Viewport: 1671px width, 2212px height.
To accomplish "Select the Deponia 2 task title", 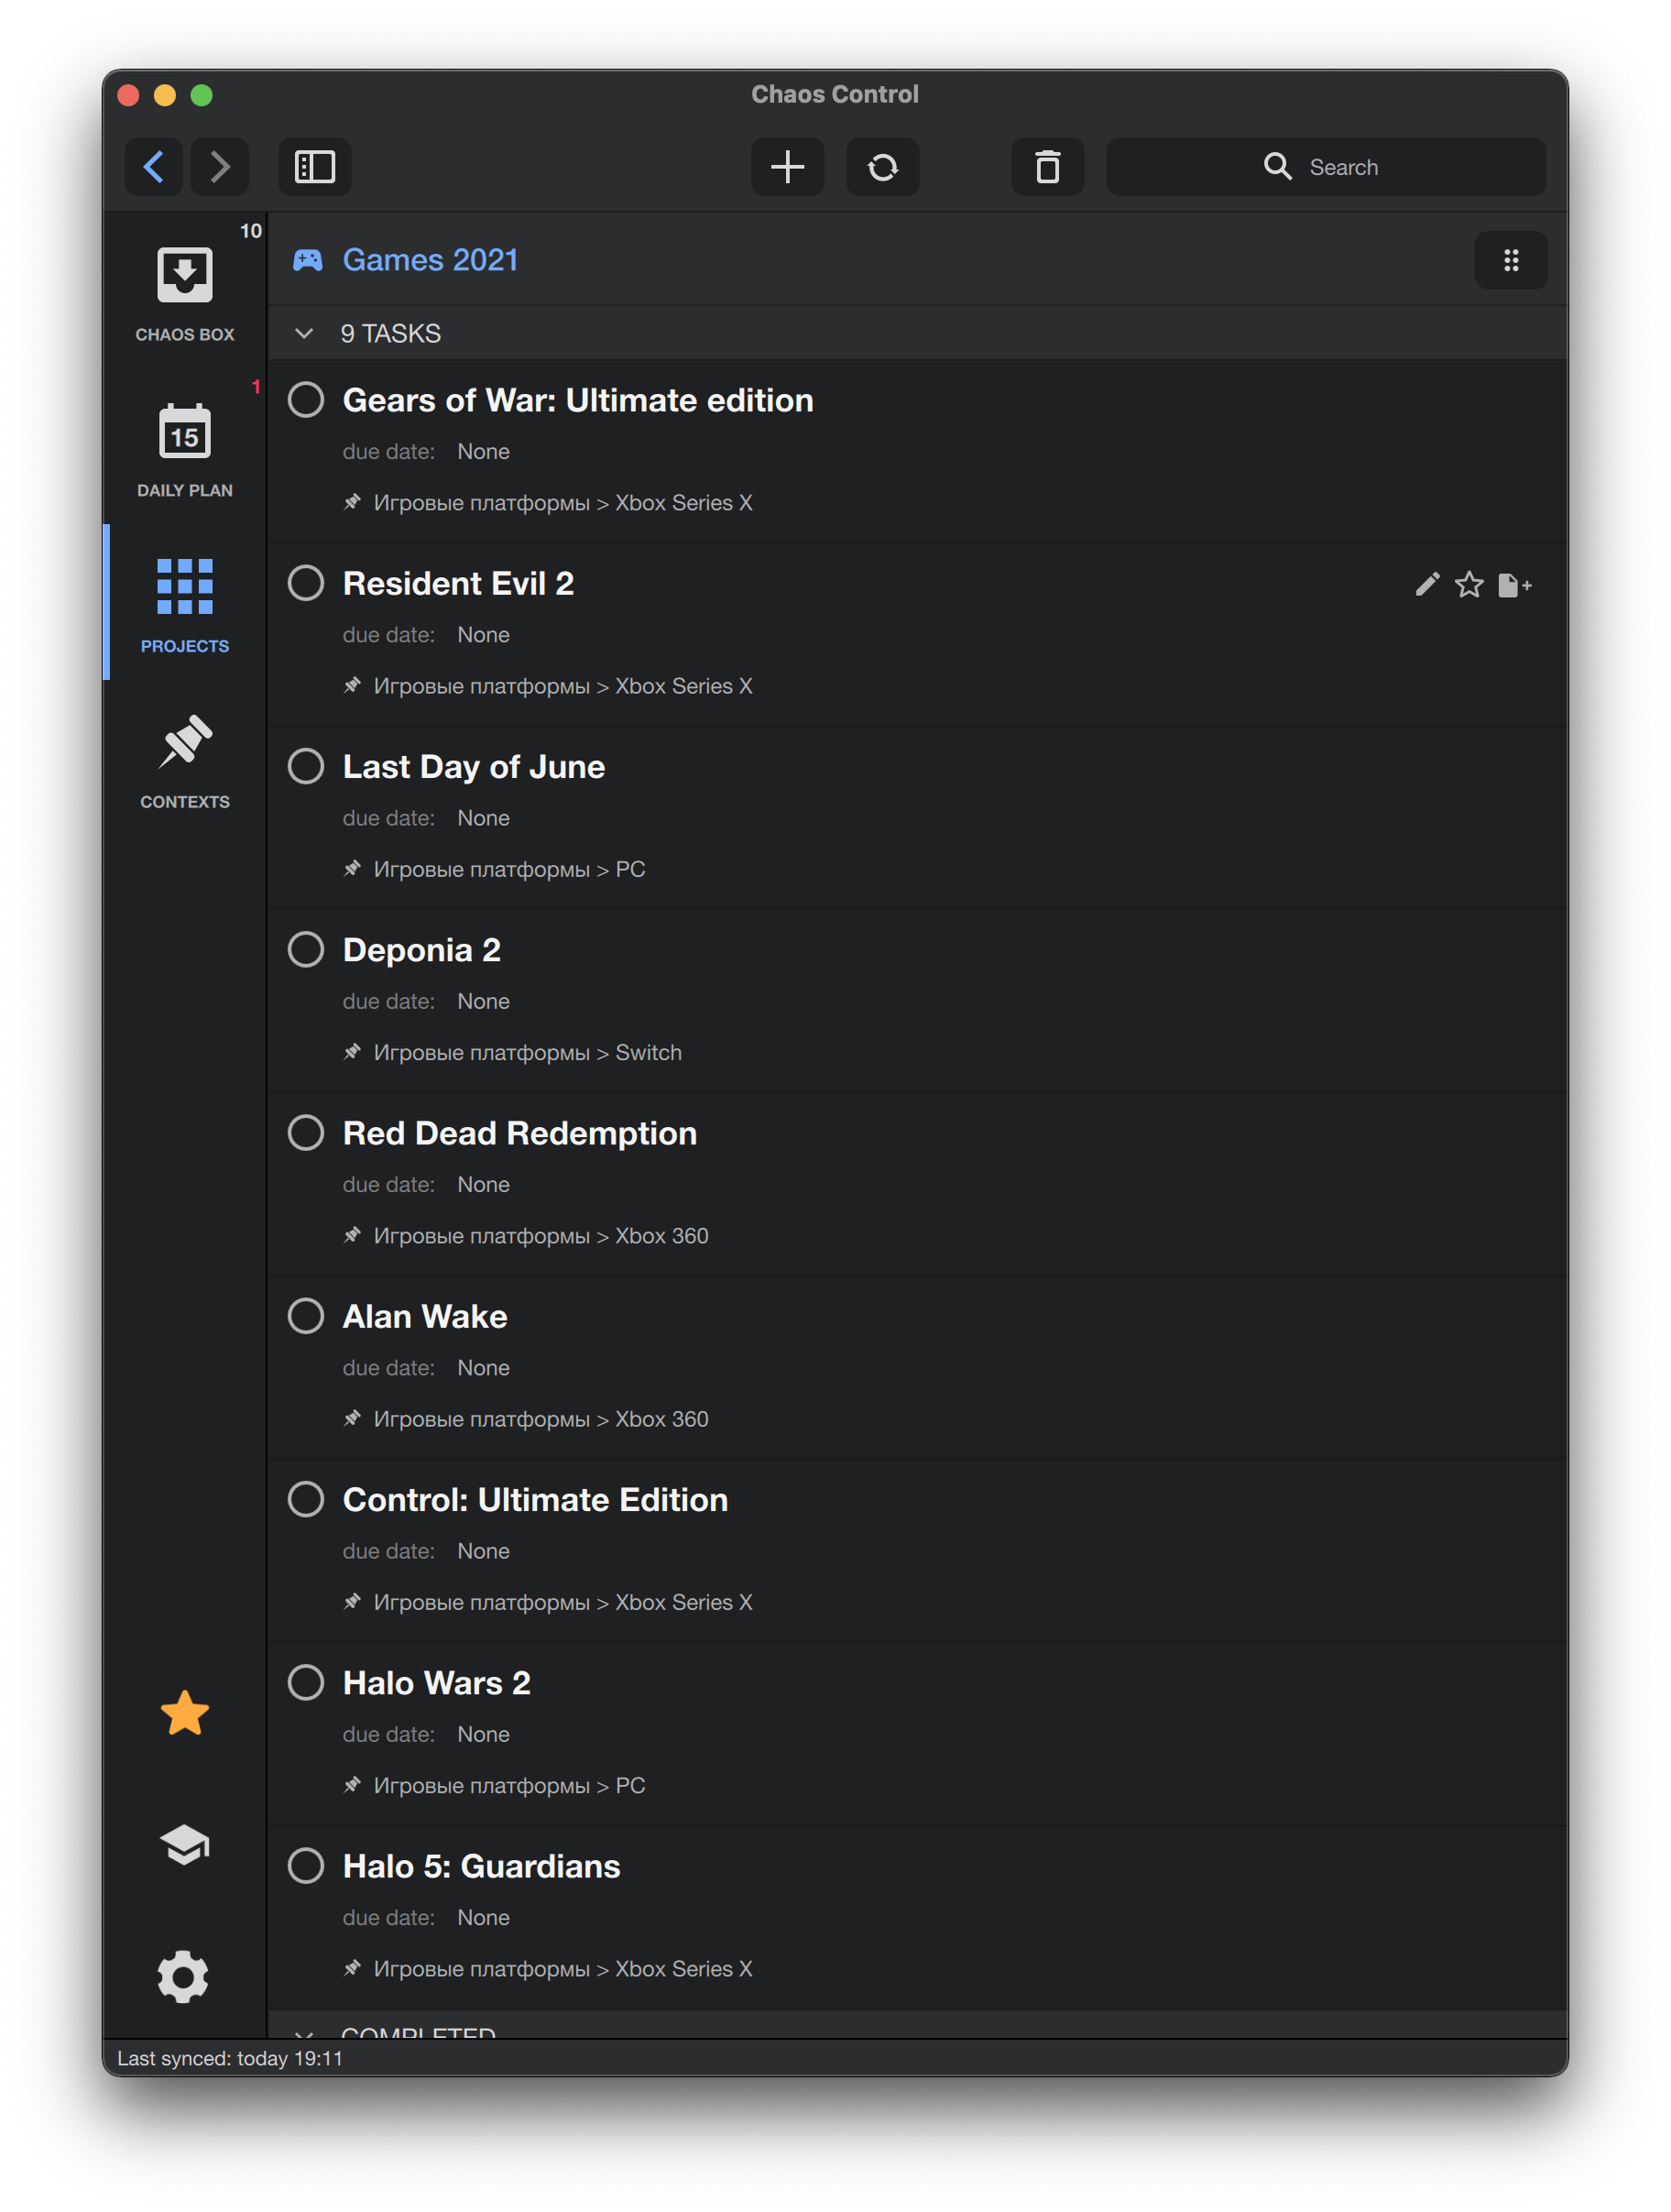I will tap(422, 950).
